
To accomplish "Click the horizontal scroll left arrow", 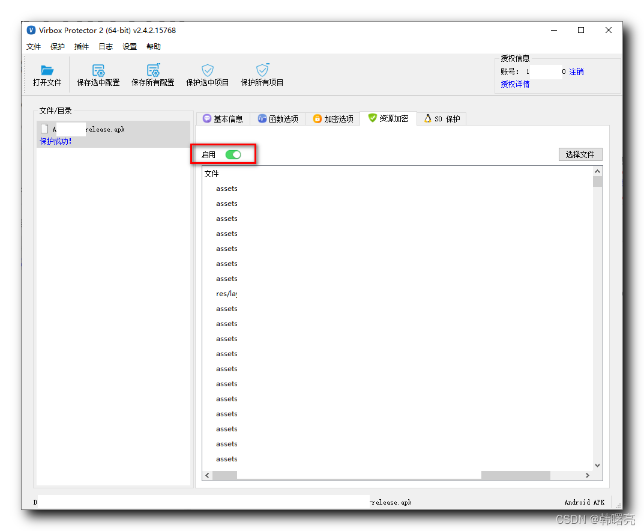I will pyautogui.click(x=208, y=476).
